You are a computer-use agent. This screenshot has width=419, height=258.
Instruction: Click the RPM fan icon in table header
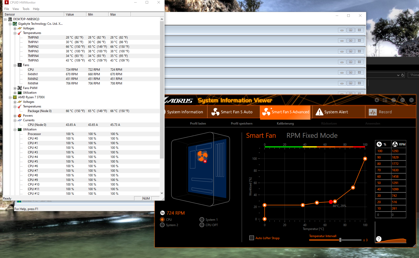click(x=395, y=144)
